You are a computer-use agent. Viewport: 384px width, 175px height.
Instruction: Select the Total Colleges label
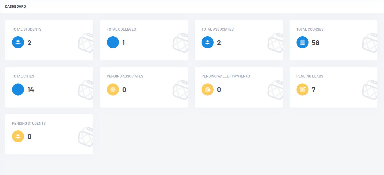click(x=121, y=29)
